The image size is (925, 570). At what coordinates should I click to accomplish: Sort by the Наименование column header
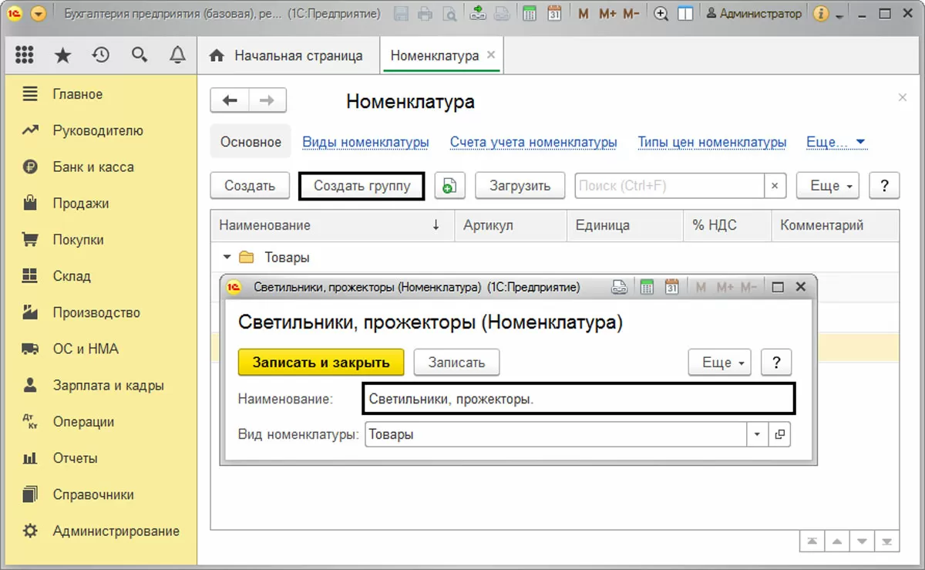(x=332, y=225)
